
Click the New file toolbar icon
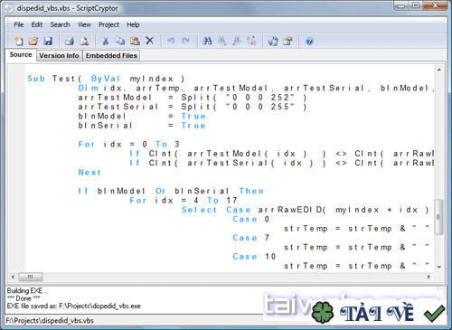tap(19, 41)
